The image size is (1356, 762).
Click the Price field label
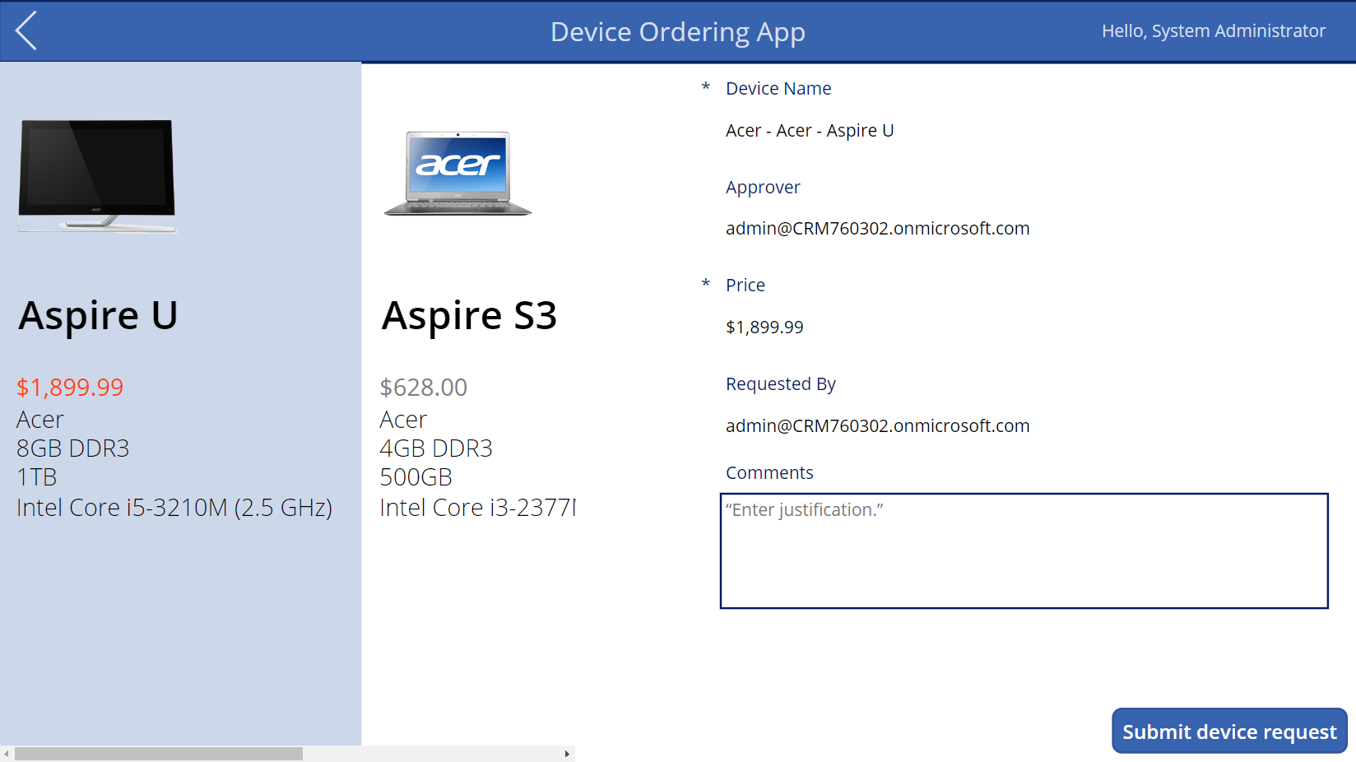click(x=745, y=285)
